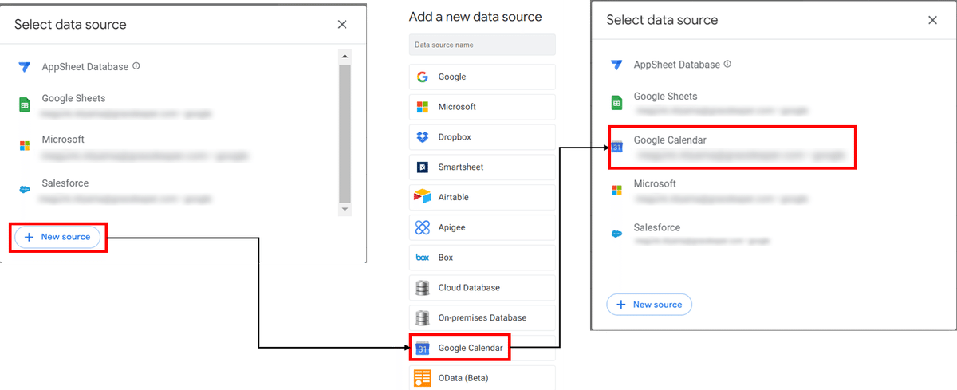The image size is (957, 390).
Task: Click info icon beside AppSheet Database, right dialog
Action: point(727,64)
